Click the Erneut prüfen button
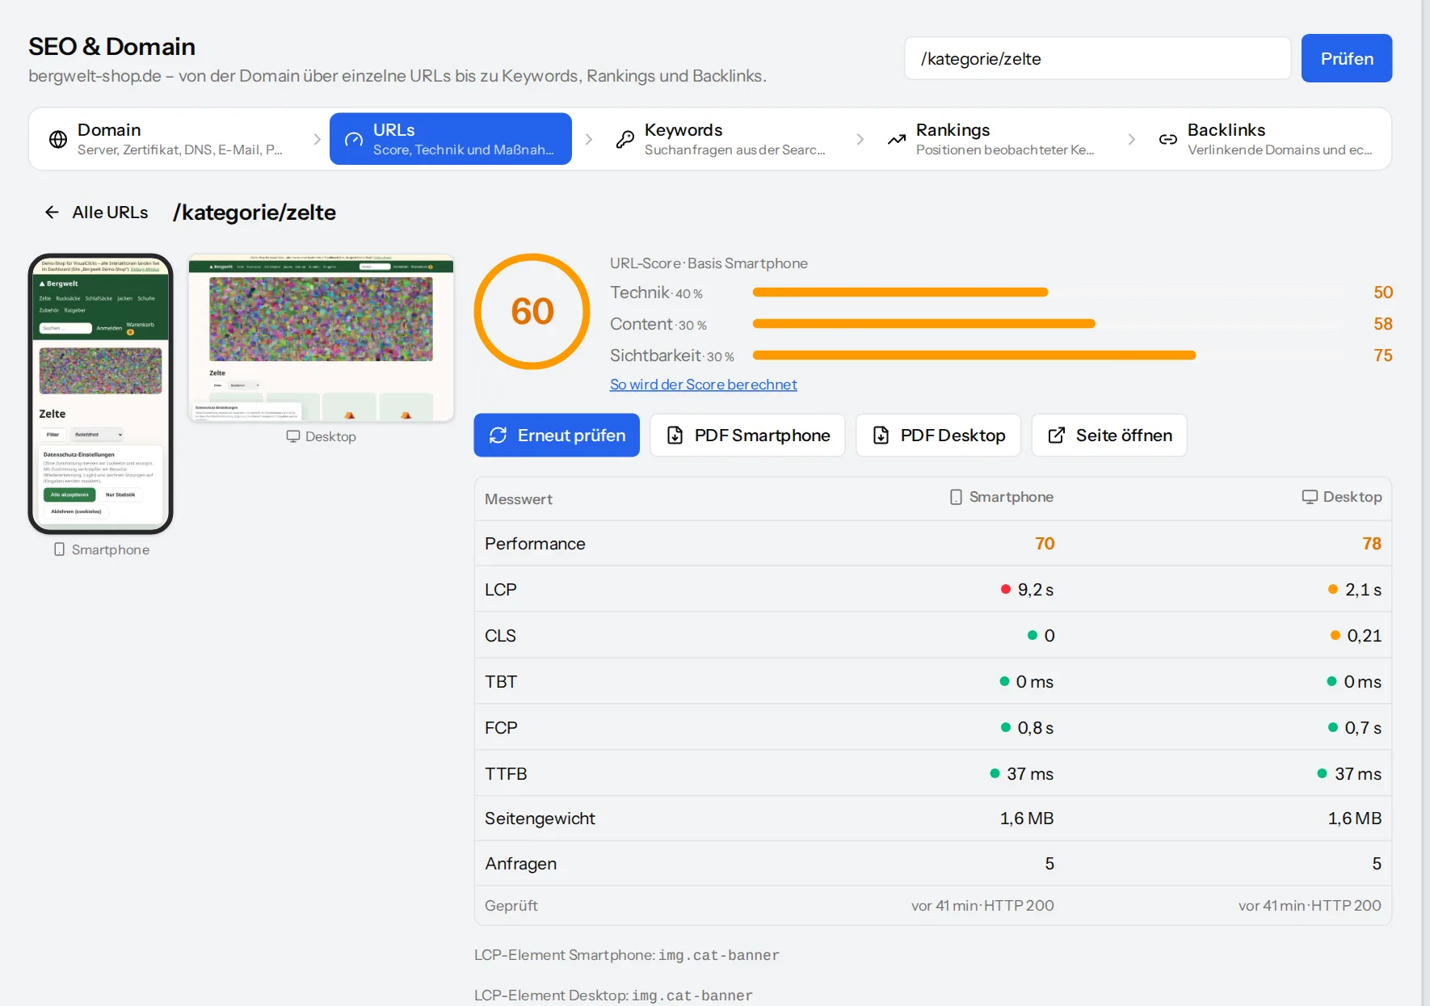Viewport: 1430px width, 1006px height. coord(557,436)
